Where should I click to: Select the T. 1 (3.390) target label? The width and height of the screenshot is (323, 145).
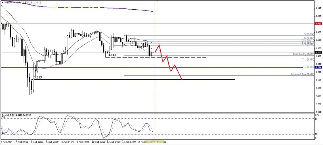point(308,59)
